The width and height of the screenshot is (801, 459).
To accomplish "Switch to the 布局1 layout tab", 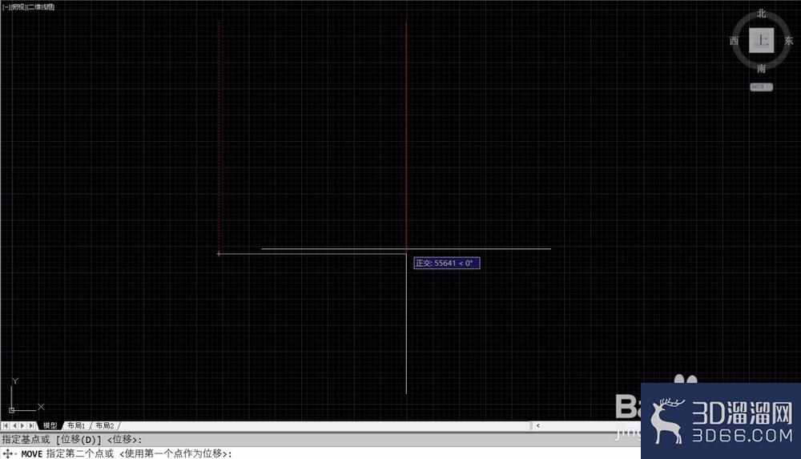I will [x=77, y=425].
